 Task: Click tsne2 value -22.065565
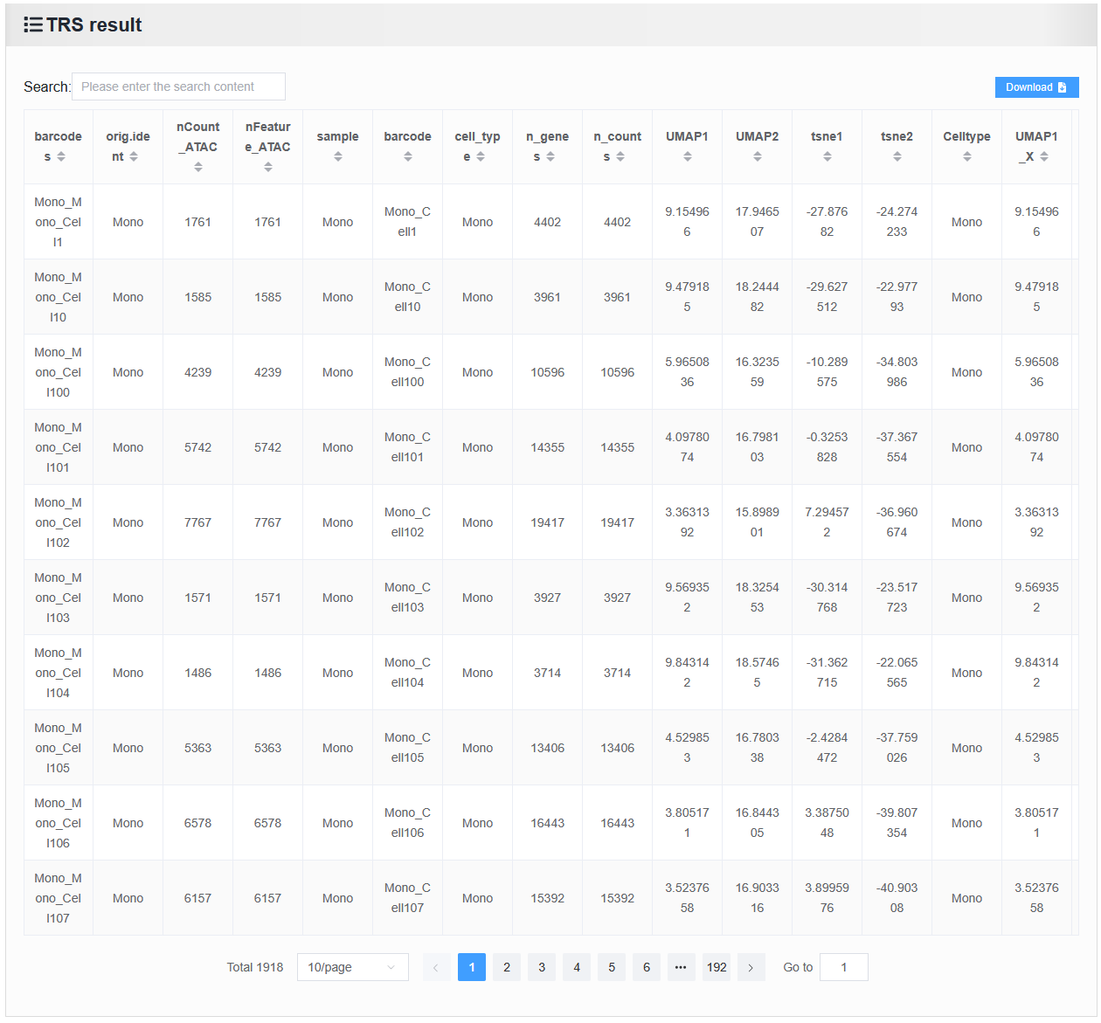(897, 673)
